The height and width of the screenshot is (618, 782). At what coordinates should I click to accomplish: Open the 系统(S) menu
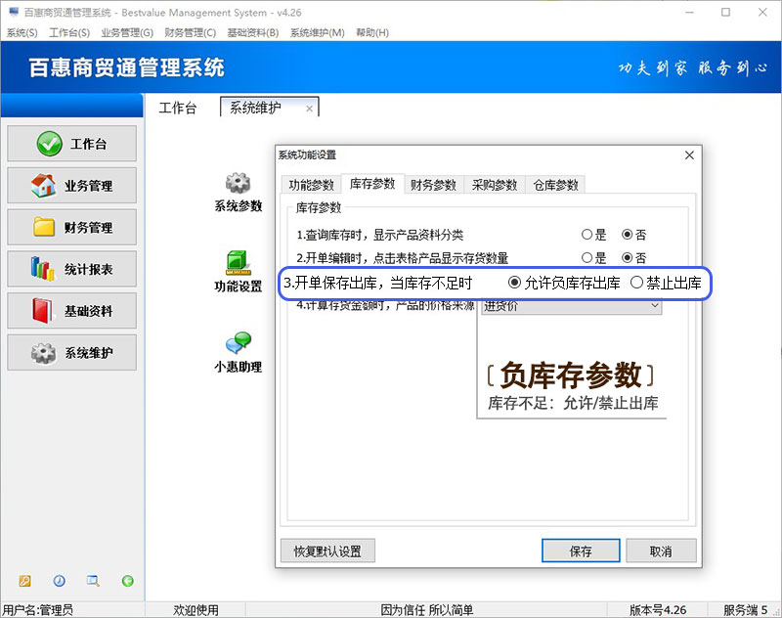[x=22, y=32]
